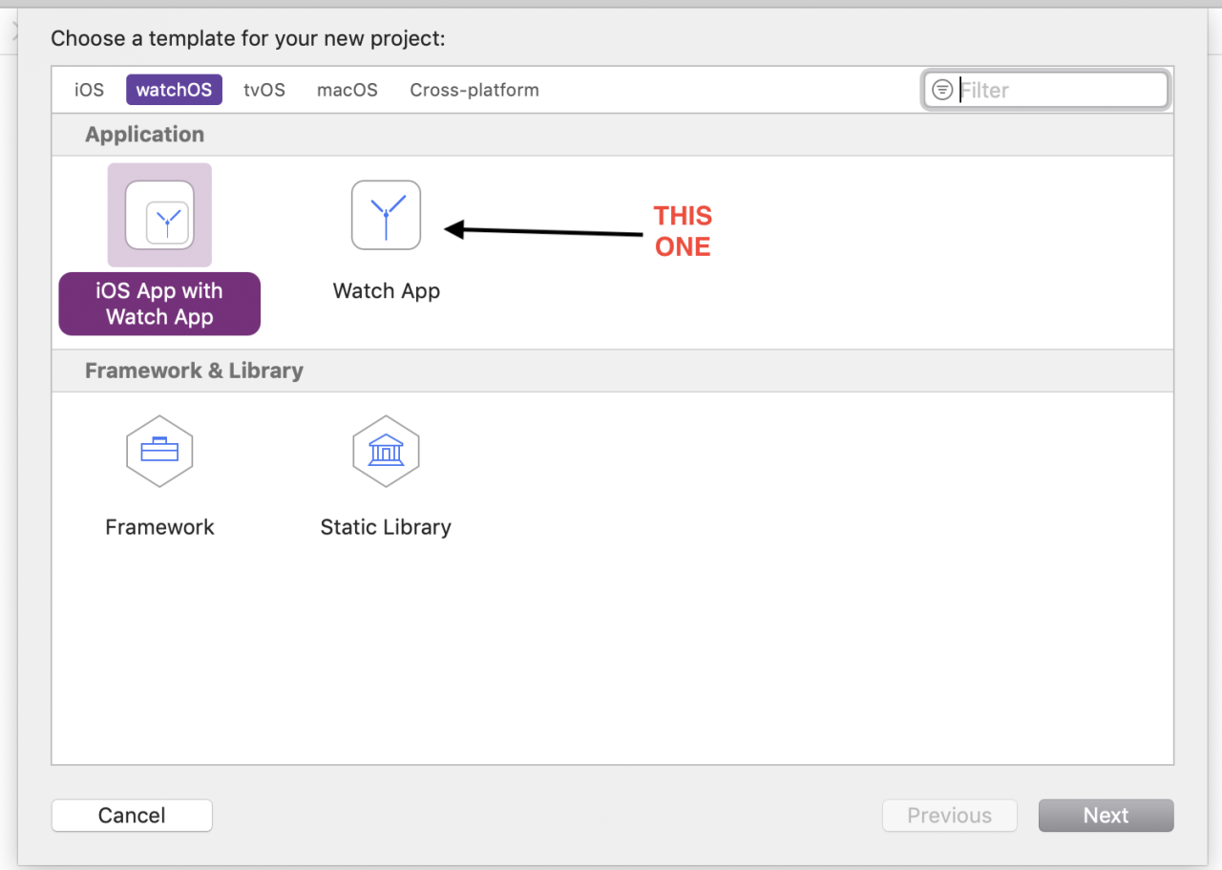This screenshot has height=870, width=1222.
Task: Choose the Watch App template icon
Action: pos(386,215)
